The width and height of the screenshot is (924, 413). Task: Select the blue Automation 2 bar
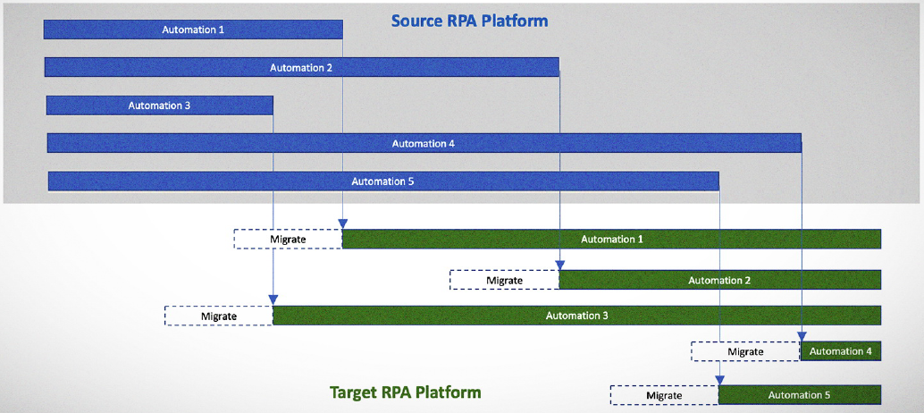point(301,67)
